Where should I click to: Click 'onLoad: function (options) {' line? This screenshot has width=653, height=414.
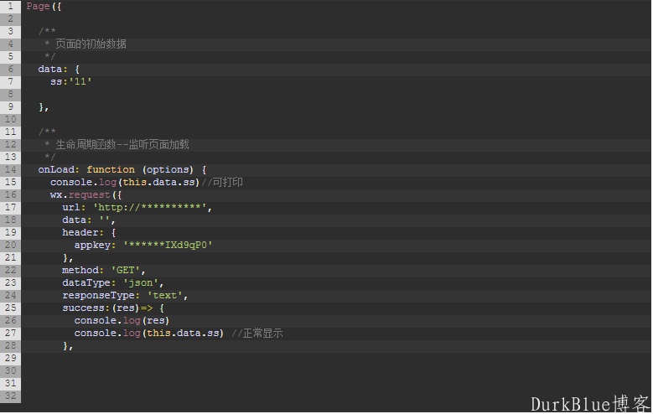[122, 169]
